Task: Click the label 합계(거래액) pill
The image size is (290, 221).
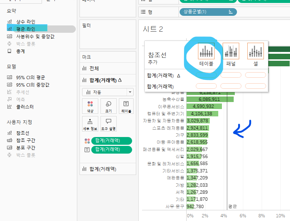Action: tap(112, 150)
